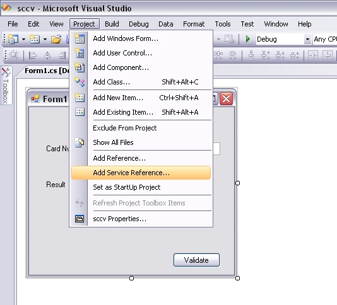
Task: Open the Debug menu
Action: tap(139, 24)
